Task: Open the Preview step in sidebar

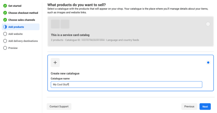Action: (x=13, y=48)
